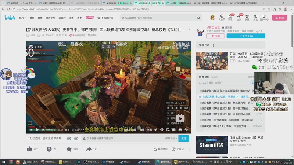Enter picture-in-picture mode

pyautogui.click(x=168, y=130)
